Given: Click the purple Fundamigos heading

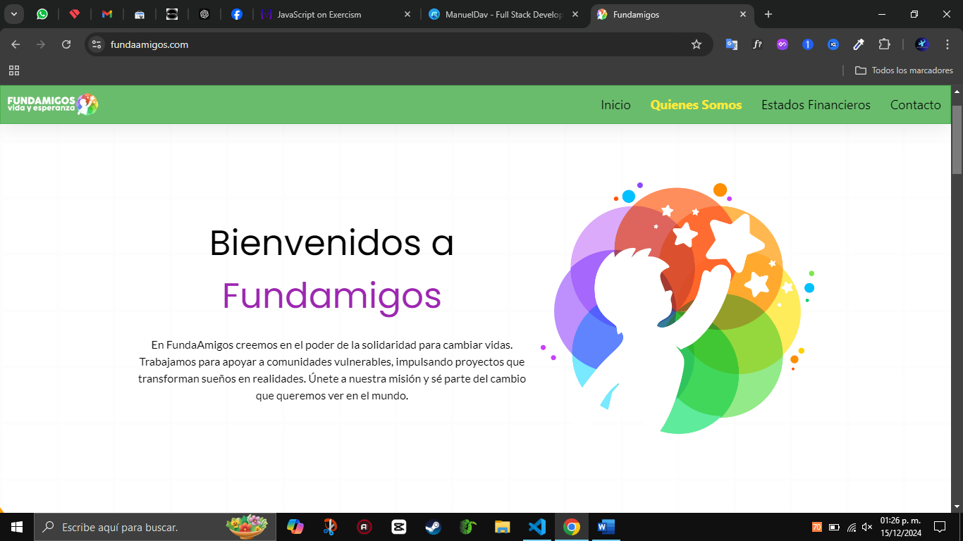Looking at the screenshot, I should (x=331, y=295).
